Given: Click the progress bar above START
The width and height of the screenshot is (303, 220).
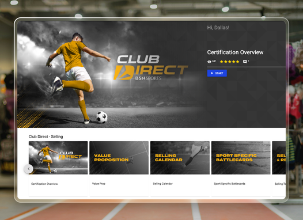Looking at the screenshot, I should pyautogui.click(x=247, y=67).
